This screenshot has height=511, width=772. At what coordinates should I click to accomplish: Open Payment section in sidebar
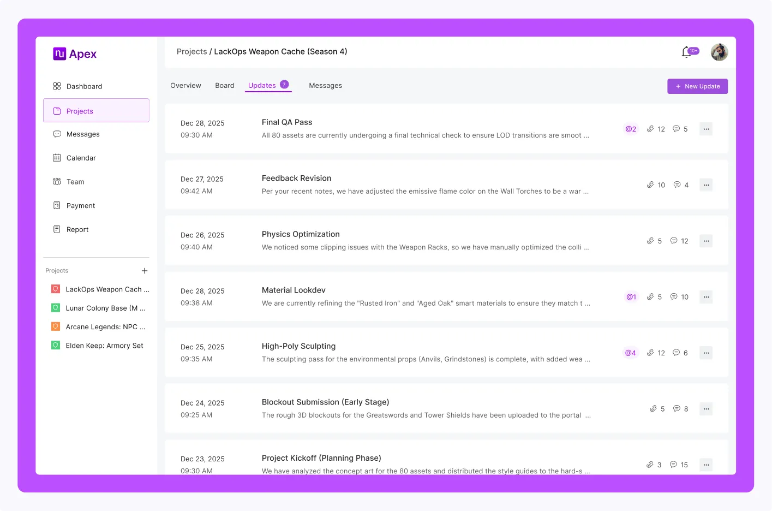81,206
